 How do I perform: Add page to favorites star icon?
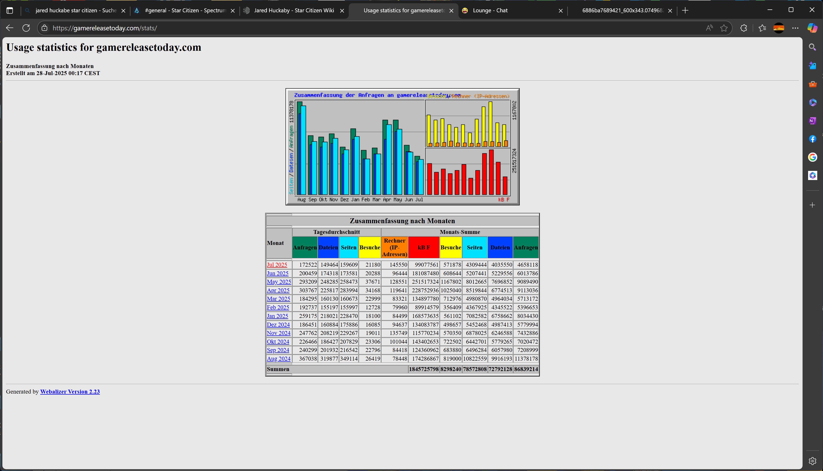point(724,28)
